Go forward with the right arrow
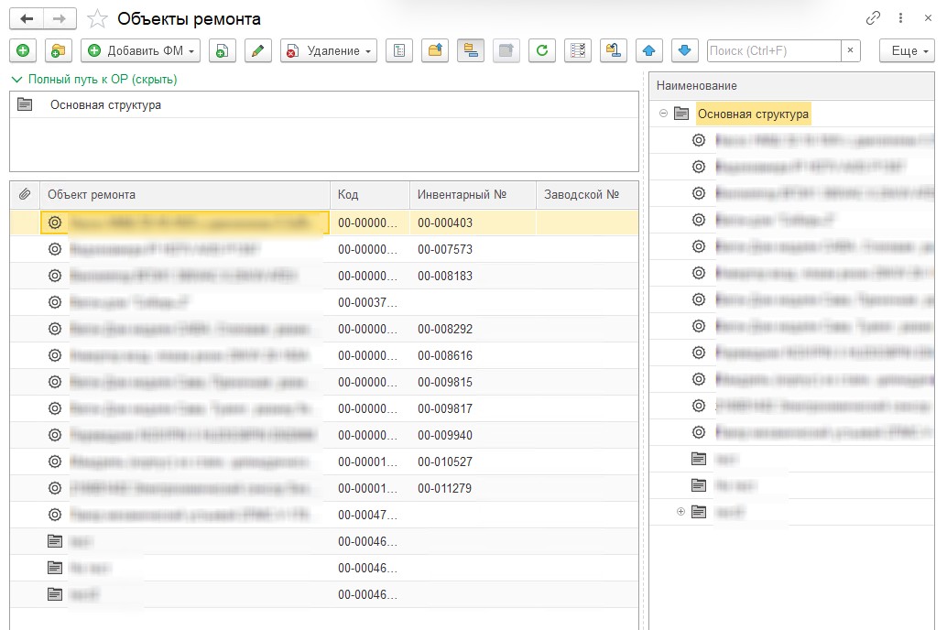 point(60,18)
